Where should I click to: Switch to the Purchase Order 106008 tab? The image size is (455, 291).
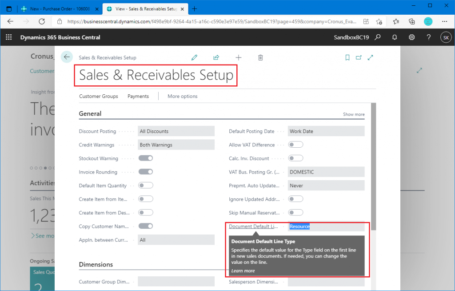pos(60,9)
